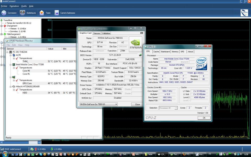Click the green BIOS save chip icon
251x157 pixels.
(140, 55)
